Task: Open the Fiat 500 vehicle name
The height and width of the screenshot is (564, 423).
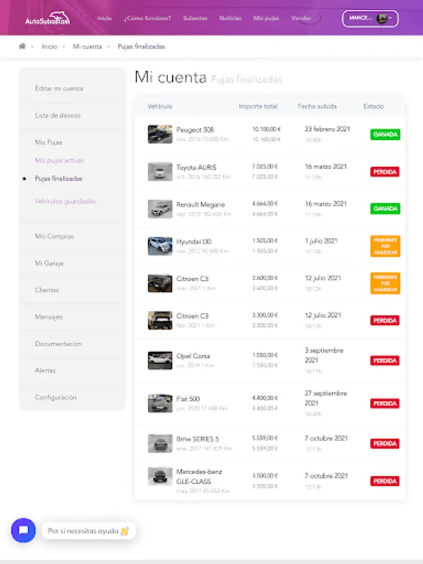Action: [188, 399]
